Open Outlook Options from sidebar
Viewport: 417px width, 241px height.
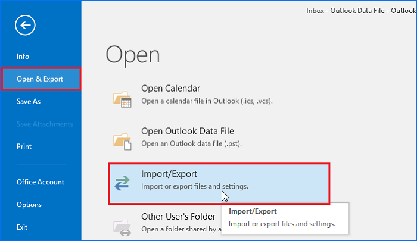(x=29, y=205)
